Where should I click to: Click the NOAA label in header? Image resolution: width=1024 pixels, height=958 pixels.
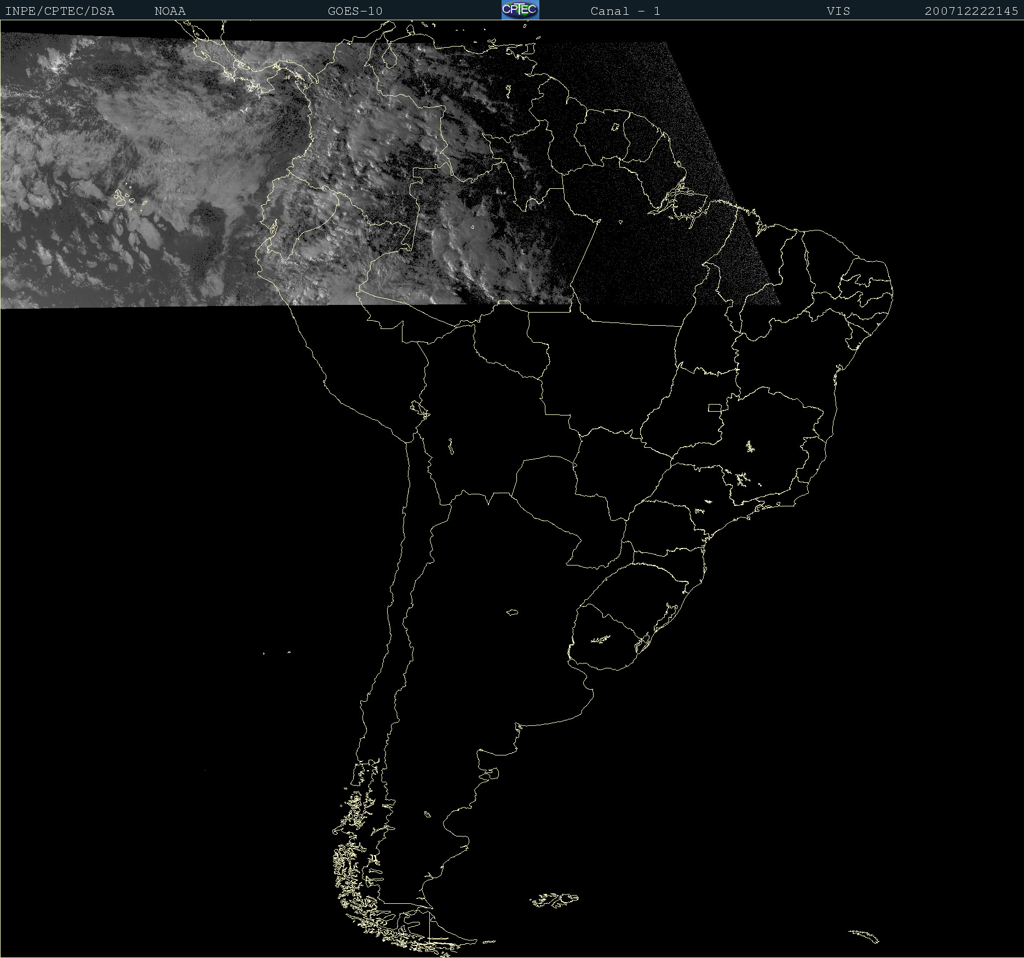(170, 11)
